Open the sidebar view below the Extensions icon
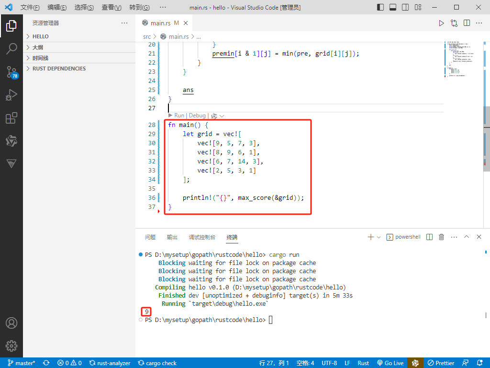 click(x=11, y=141)
